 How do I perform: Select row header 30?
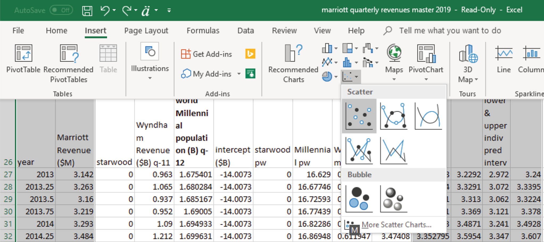point(8,212)
